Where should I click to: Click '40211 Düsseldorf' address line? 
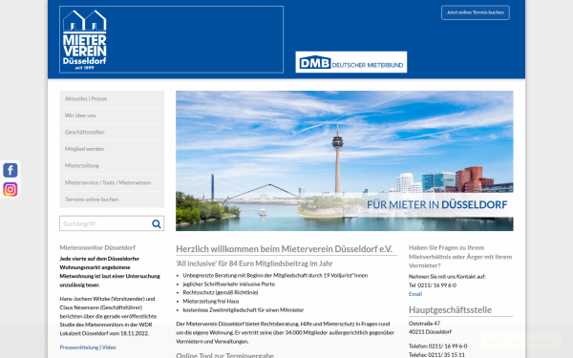430,332
